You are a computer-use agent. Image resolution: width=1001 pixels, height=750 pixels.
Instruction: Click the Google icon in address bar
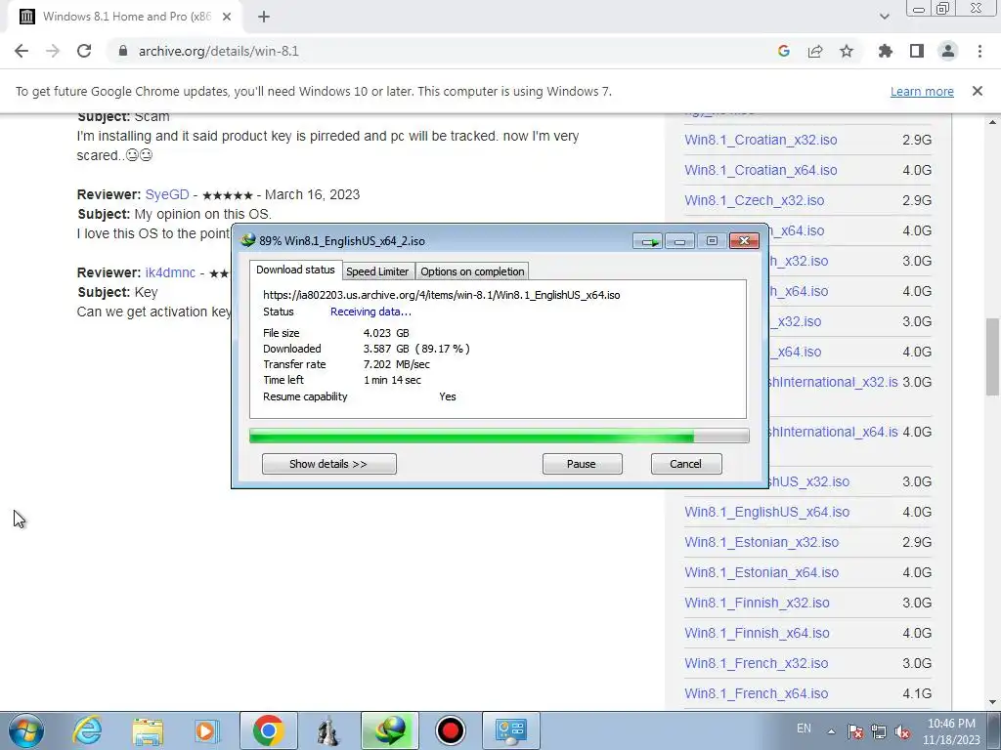(x=783, y=51)
